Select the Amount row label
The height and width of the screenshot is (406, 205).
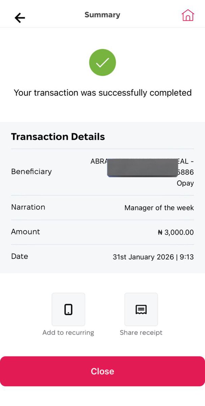(25, 232)
